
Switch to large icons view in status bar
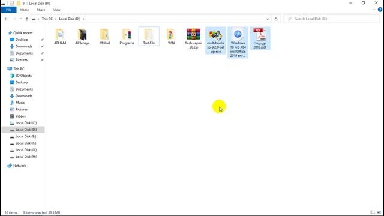click(379, 212)
